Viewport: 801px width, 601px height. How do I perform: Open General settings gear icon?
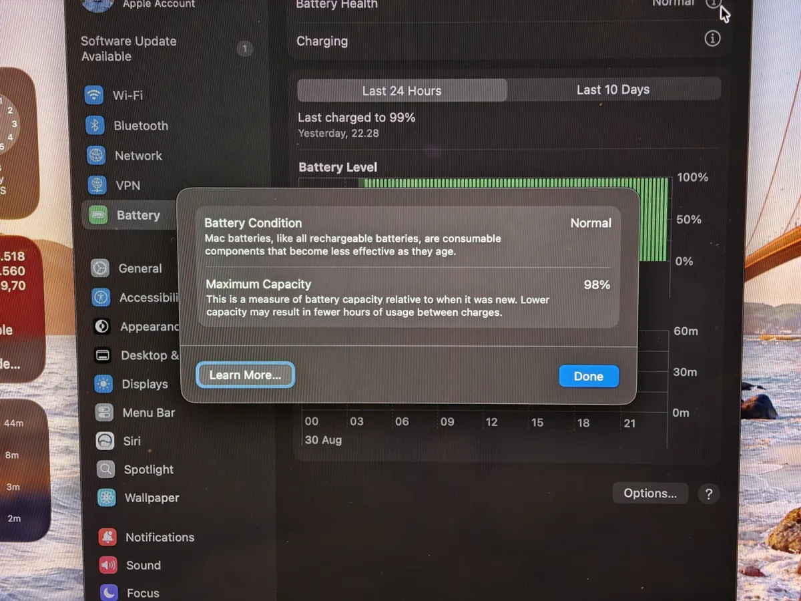click(100, 268)
